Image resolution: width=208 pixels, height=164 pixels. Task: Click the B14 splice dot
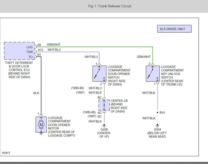157,112
